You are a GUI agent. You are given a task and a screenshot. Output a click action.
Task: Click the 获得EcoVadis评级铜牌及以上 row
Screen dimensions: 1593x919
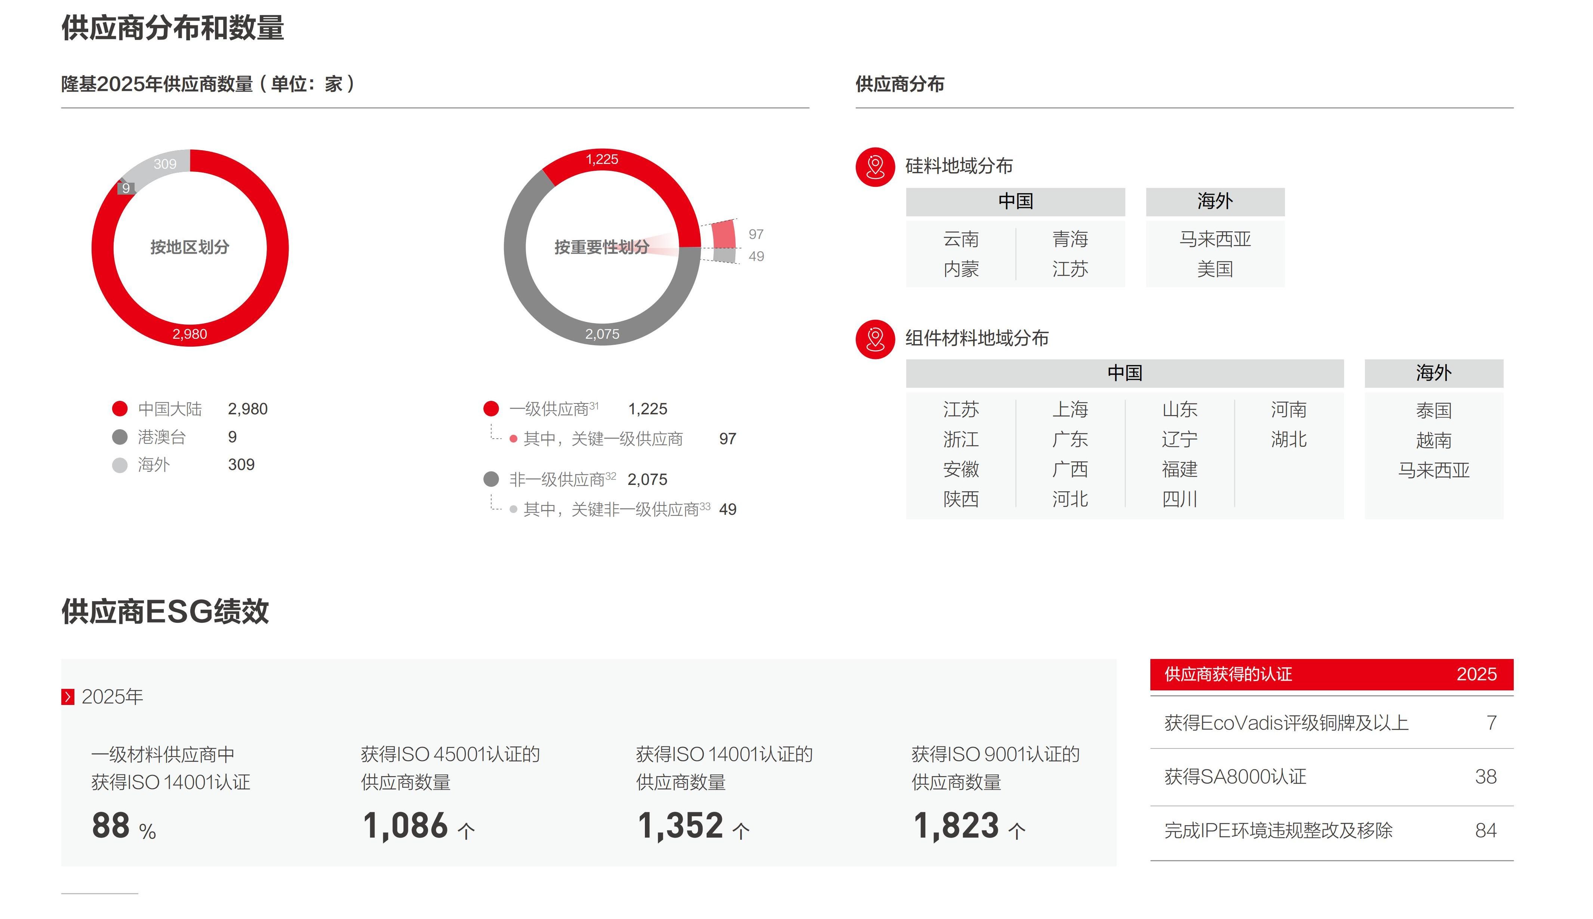click(1332, 723)
